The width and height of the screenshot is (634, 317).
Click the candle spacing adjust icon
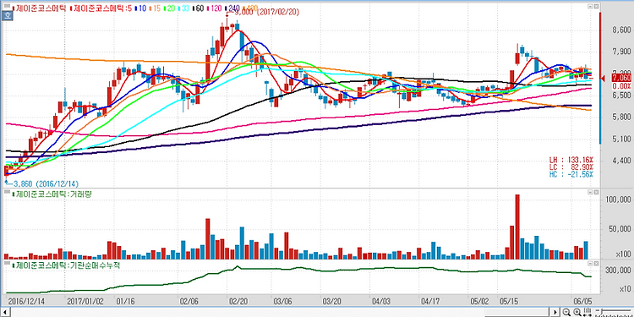point(587,312)
